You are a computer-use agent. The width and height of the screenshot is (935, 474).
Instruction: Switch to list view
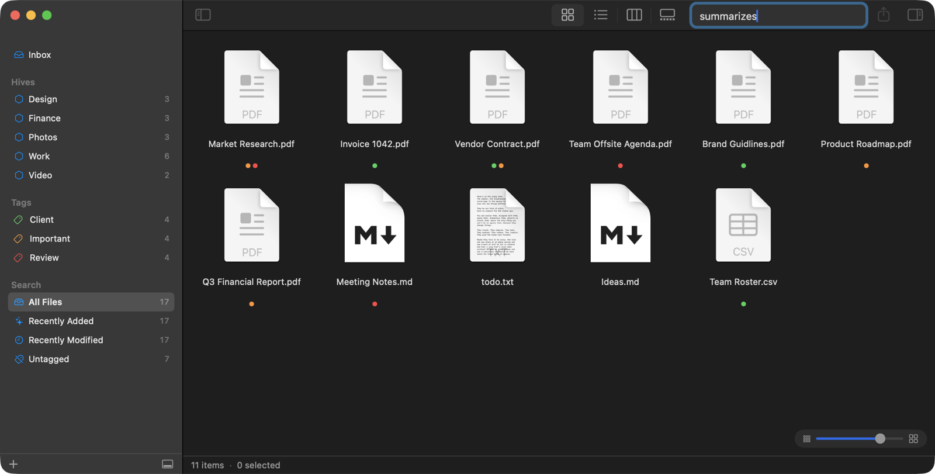(601, 15)
